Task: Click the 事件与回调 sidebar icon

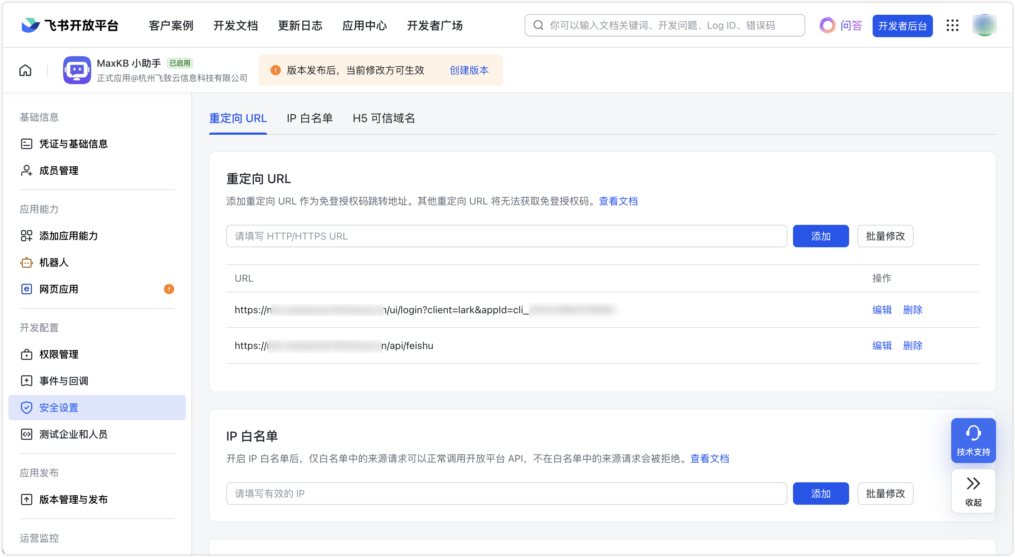Action: pos(26,381)
